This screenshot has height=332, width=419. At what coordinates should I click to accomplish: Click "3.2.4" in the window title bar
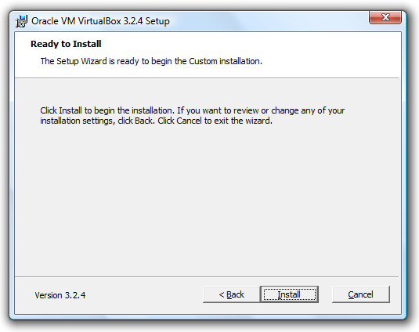[x=133, y=21]
